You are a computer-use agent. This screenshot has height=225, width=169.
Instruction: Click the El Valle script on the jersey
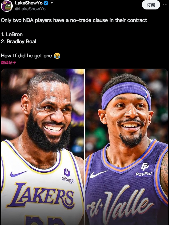(120, 205)
